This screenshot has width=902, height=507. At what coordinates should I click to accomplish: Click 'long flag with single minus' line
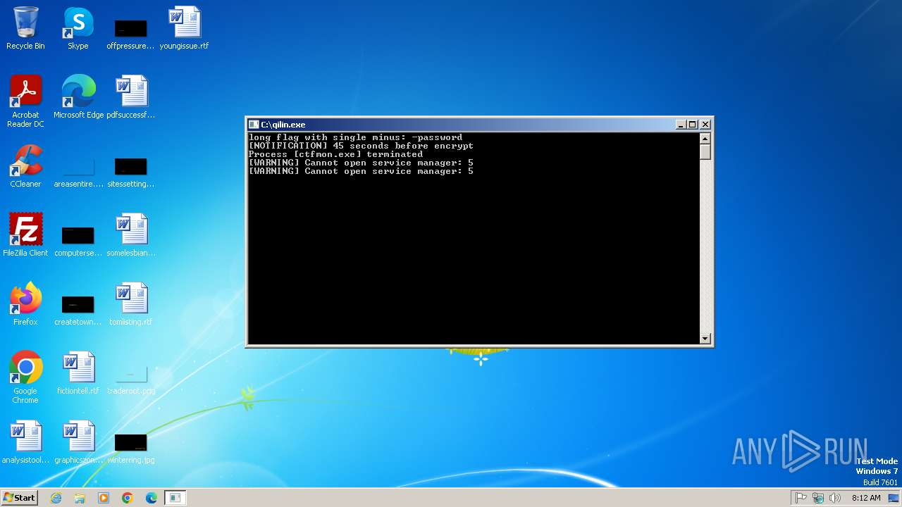[x=355, y=137]
